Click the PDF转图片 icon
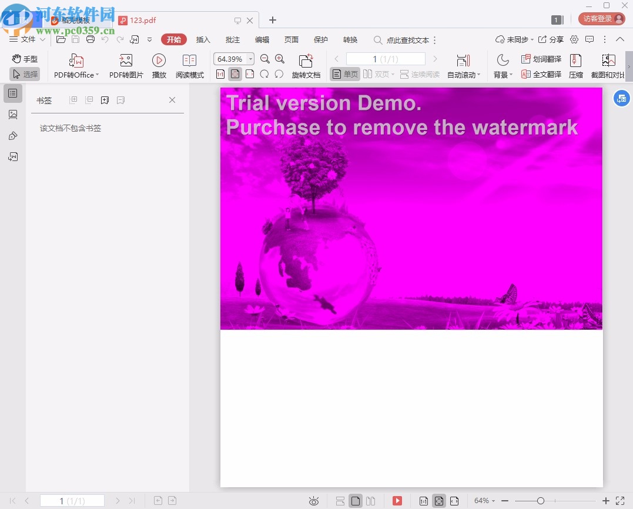 tap(126, 61)
